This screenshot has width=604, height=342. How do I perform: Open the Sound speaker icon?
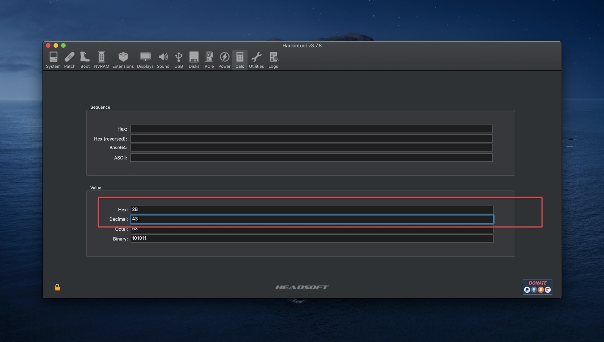[163, 60]
